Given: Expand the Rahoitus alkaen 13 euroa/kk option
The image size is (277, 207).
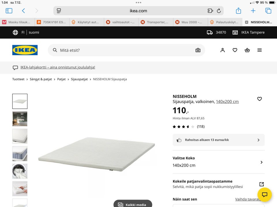Looking at the screenshot, I should click(218, 140).
